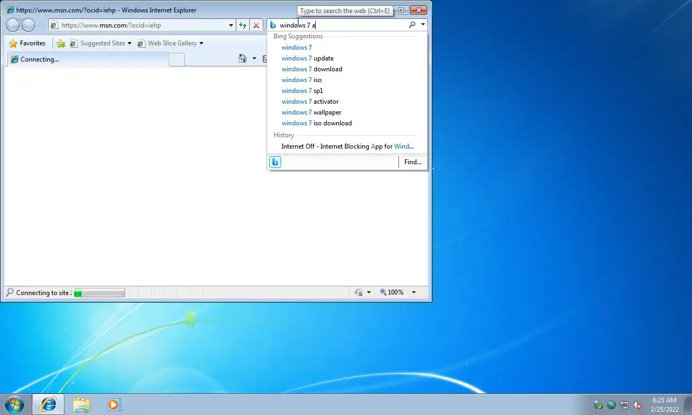
Task: Click the search box containing windows 7 a
Action: pos(342,25)
